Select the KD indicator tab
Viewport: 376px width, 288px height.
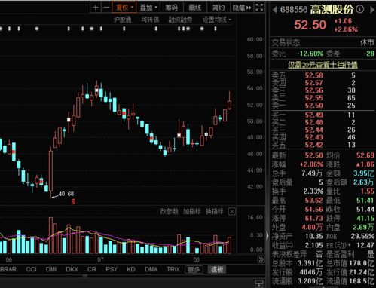point(131,269)
